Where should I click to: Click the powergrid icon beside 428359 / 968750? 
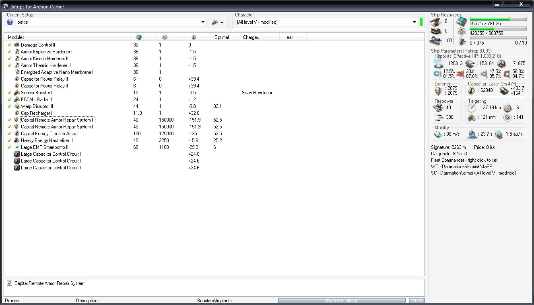[x=462, y=31]
